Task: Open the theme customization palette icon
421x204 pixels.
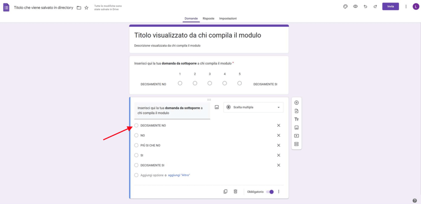Action: 345,7
